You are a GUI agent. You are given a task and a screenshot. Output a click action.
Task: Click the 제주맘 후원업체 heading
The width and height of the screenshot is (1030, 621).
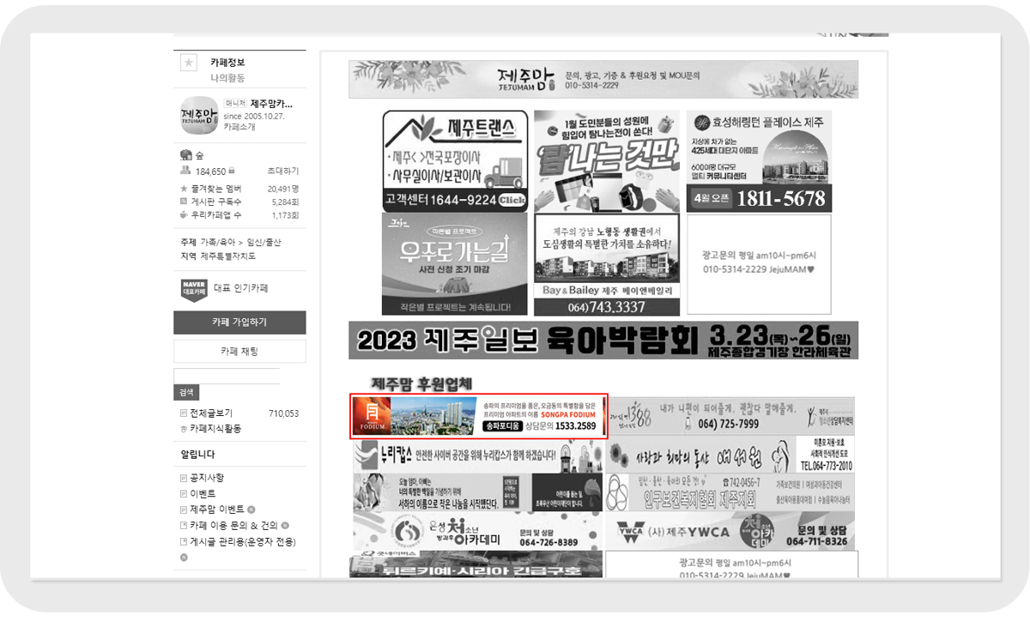coord(422,383)
